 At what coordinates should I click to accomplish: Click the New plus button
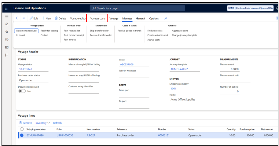point(46,18)
